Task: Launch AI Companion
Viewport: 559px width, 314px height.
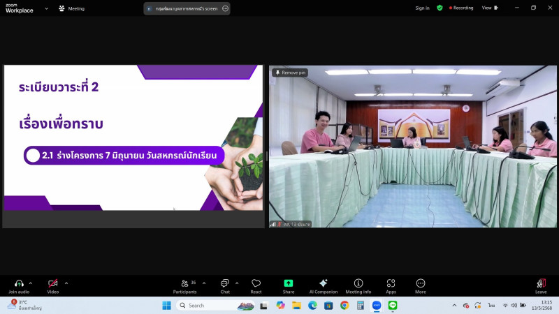Action: tap(324, 285)
